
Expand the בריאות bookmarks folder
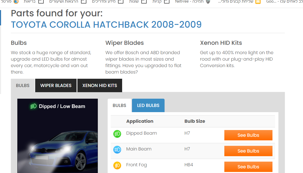coord(41,2)
